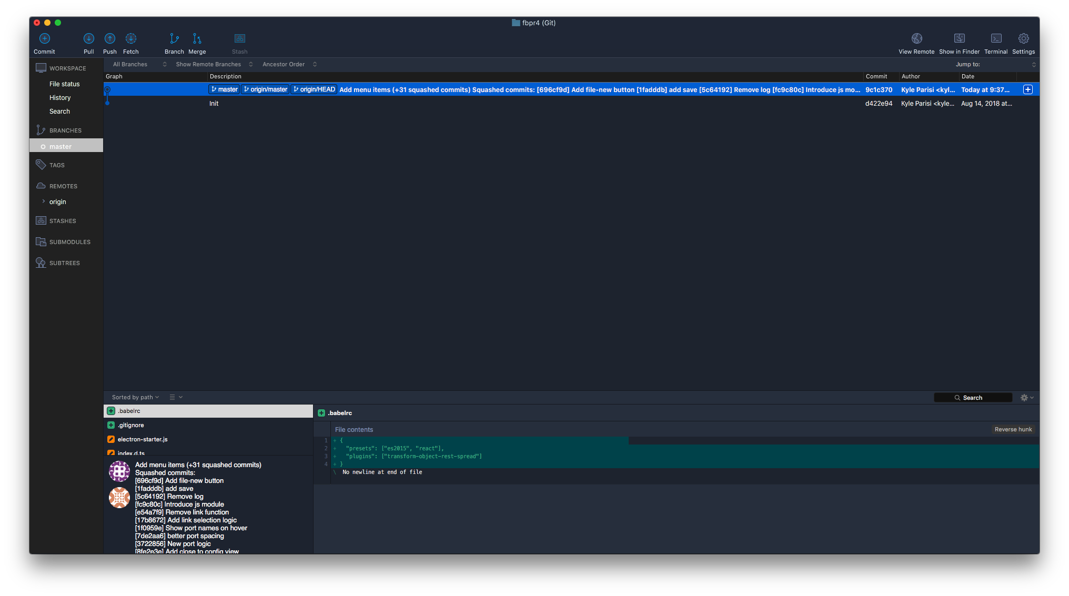
Task: Open the Ancestor Order dropdown
Action: pos(289,64)
